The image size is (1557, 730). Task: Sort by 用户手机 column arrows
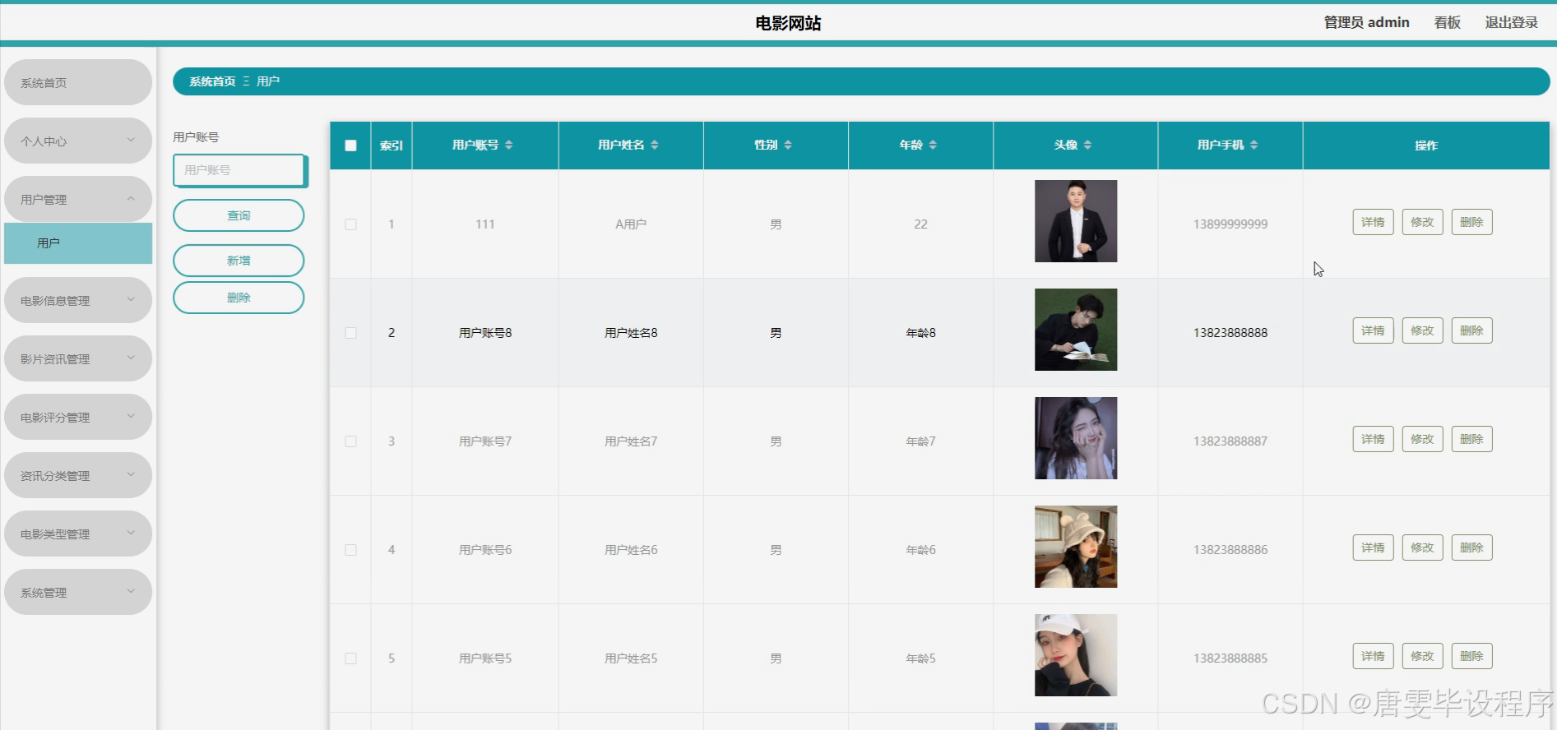pyautogui.click(x=1253, y=145)
